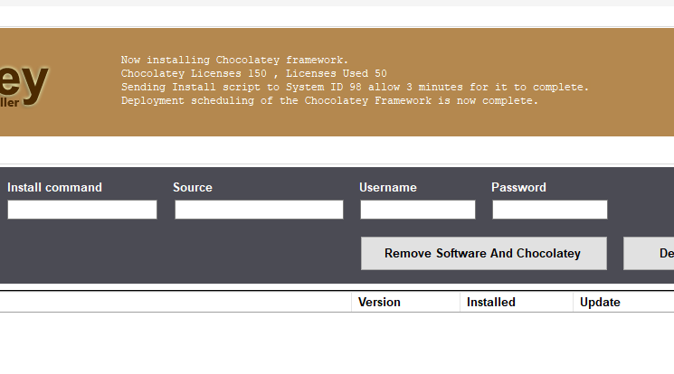This screenshot has width=674, height=374.
Task: Click "Now installing Chocolatey framework" status line
Action: point(234,61)
